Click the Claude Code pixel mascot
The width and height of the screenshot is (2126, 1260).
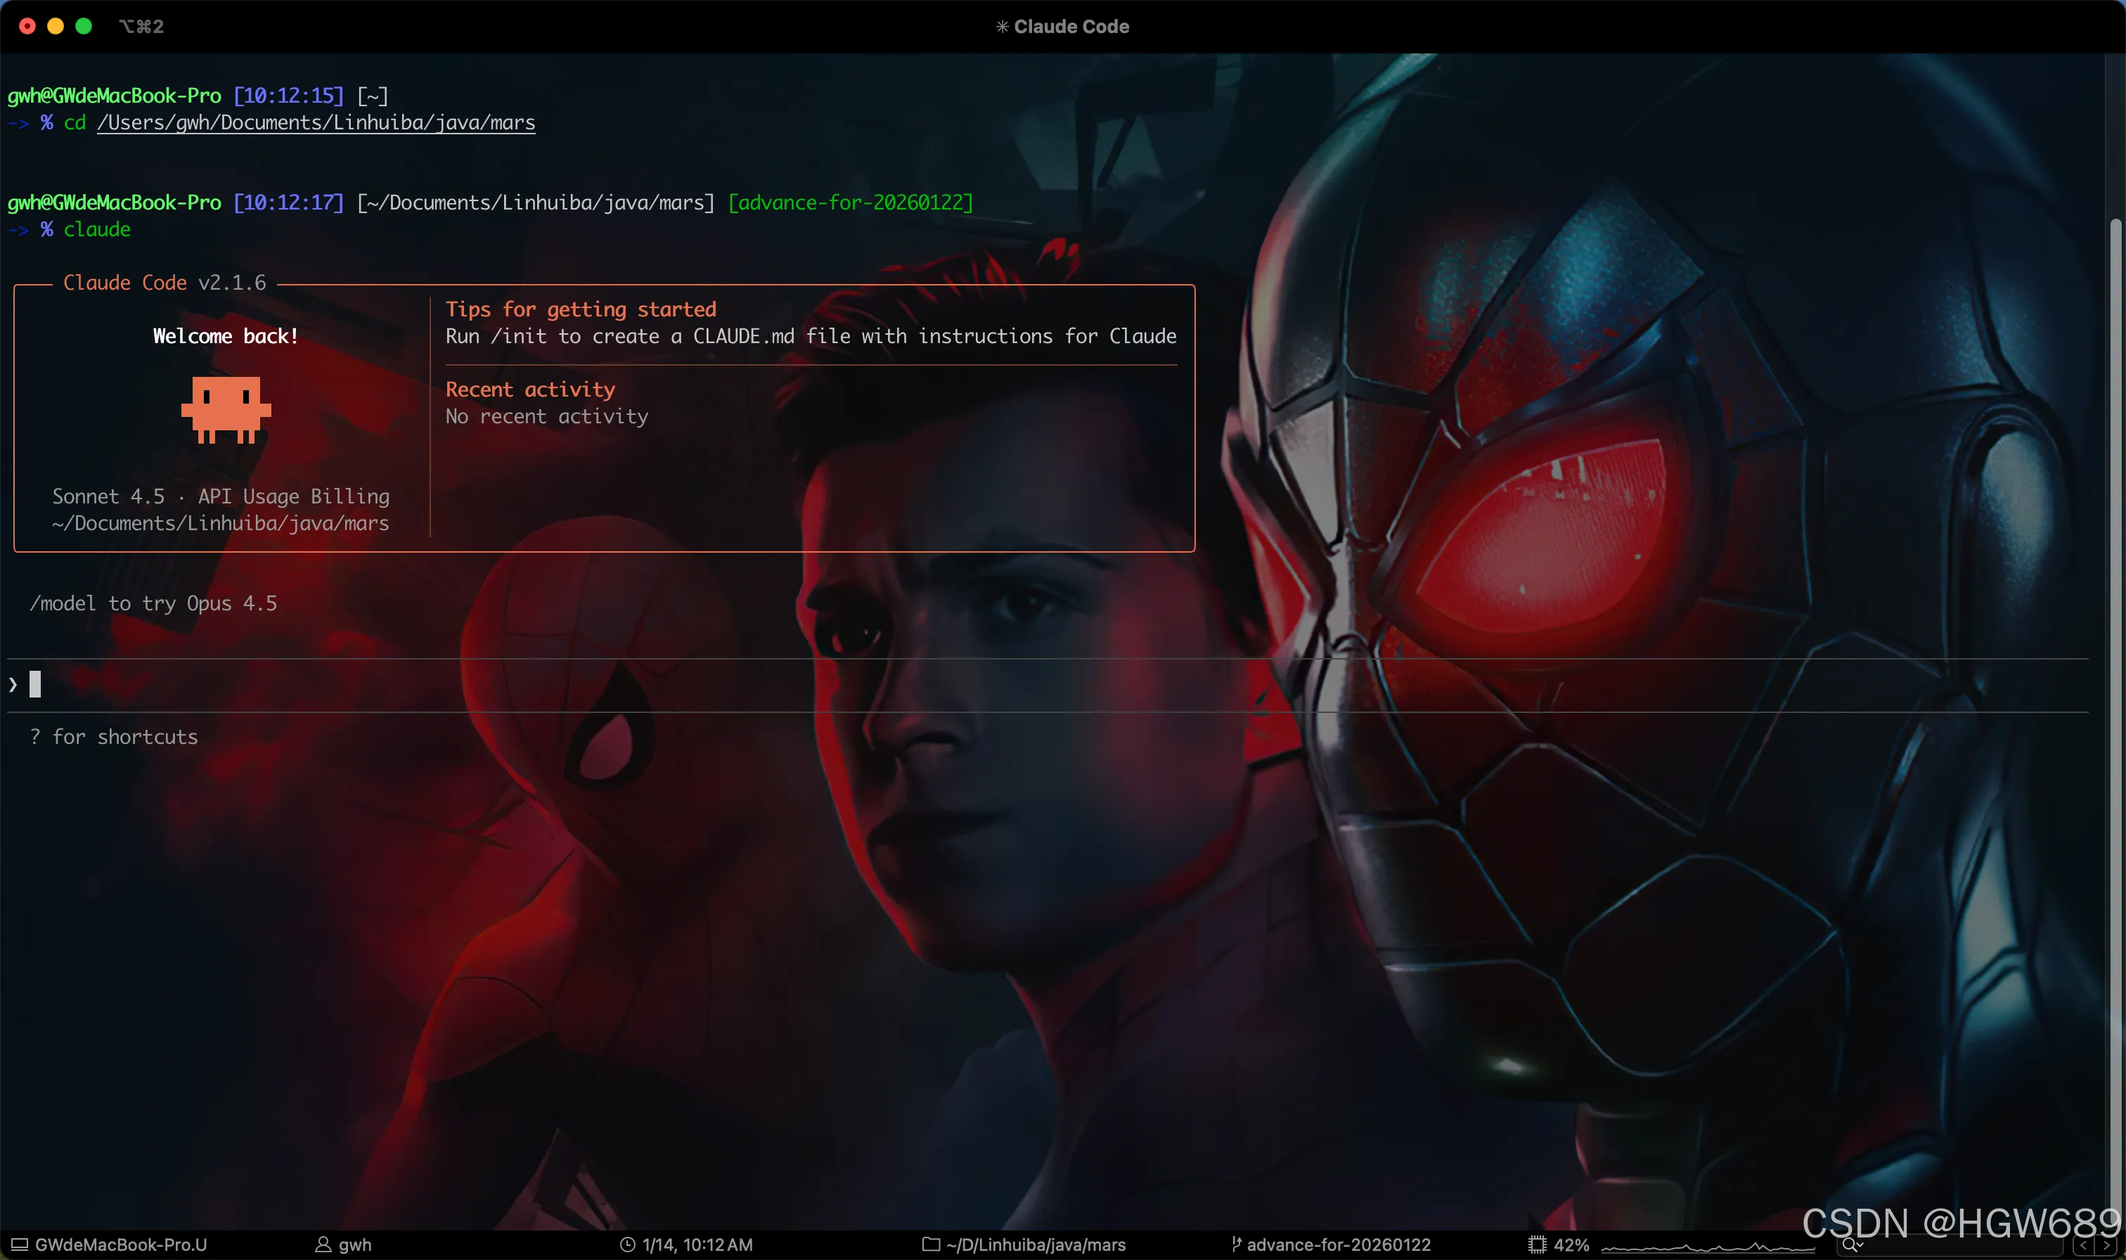tap(226, 411)
